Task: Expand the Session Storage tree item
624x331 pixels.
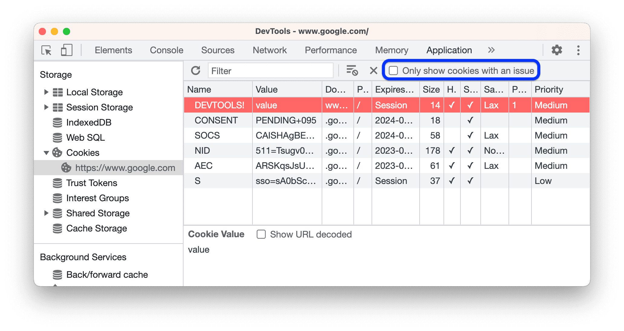Action: (x=47, y=107)
